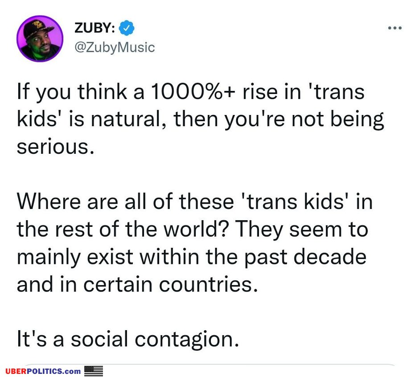Open the three-dot more options menu
Viewport: 419px width, 377px height.
point(394,28)
